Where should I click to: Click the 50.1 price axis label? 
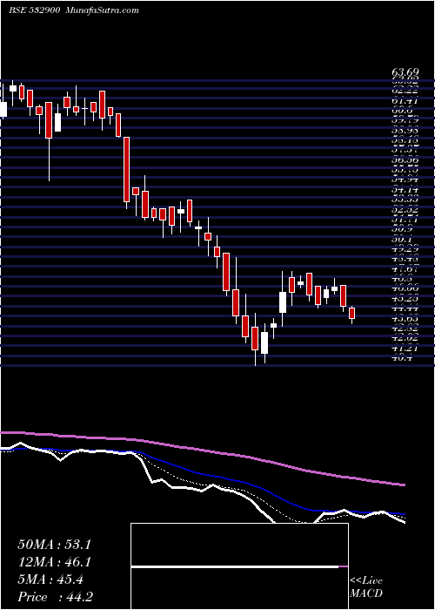tap(403, 240)
